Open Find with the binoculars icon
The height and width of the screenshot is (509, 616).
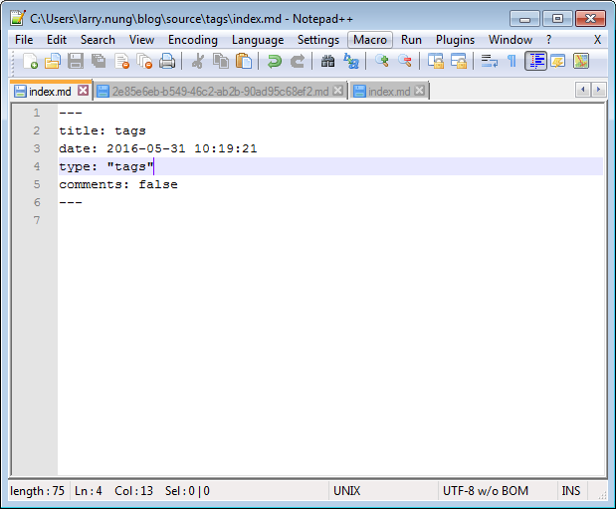[x=327, y=62]
